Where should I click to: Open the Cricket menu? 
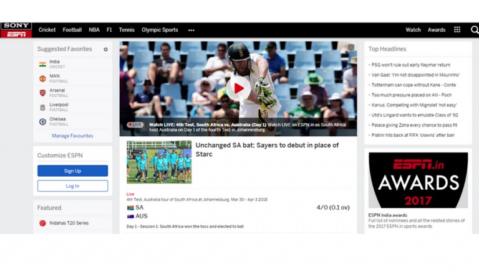pyautogui.click(x=47, y=30)
